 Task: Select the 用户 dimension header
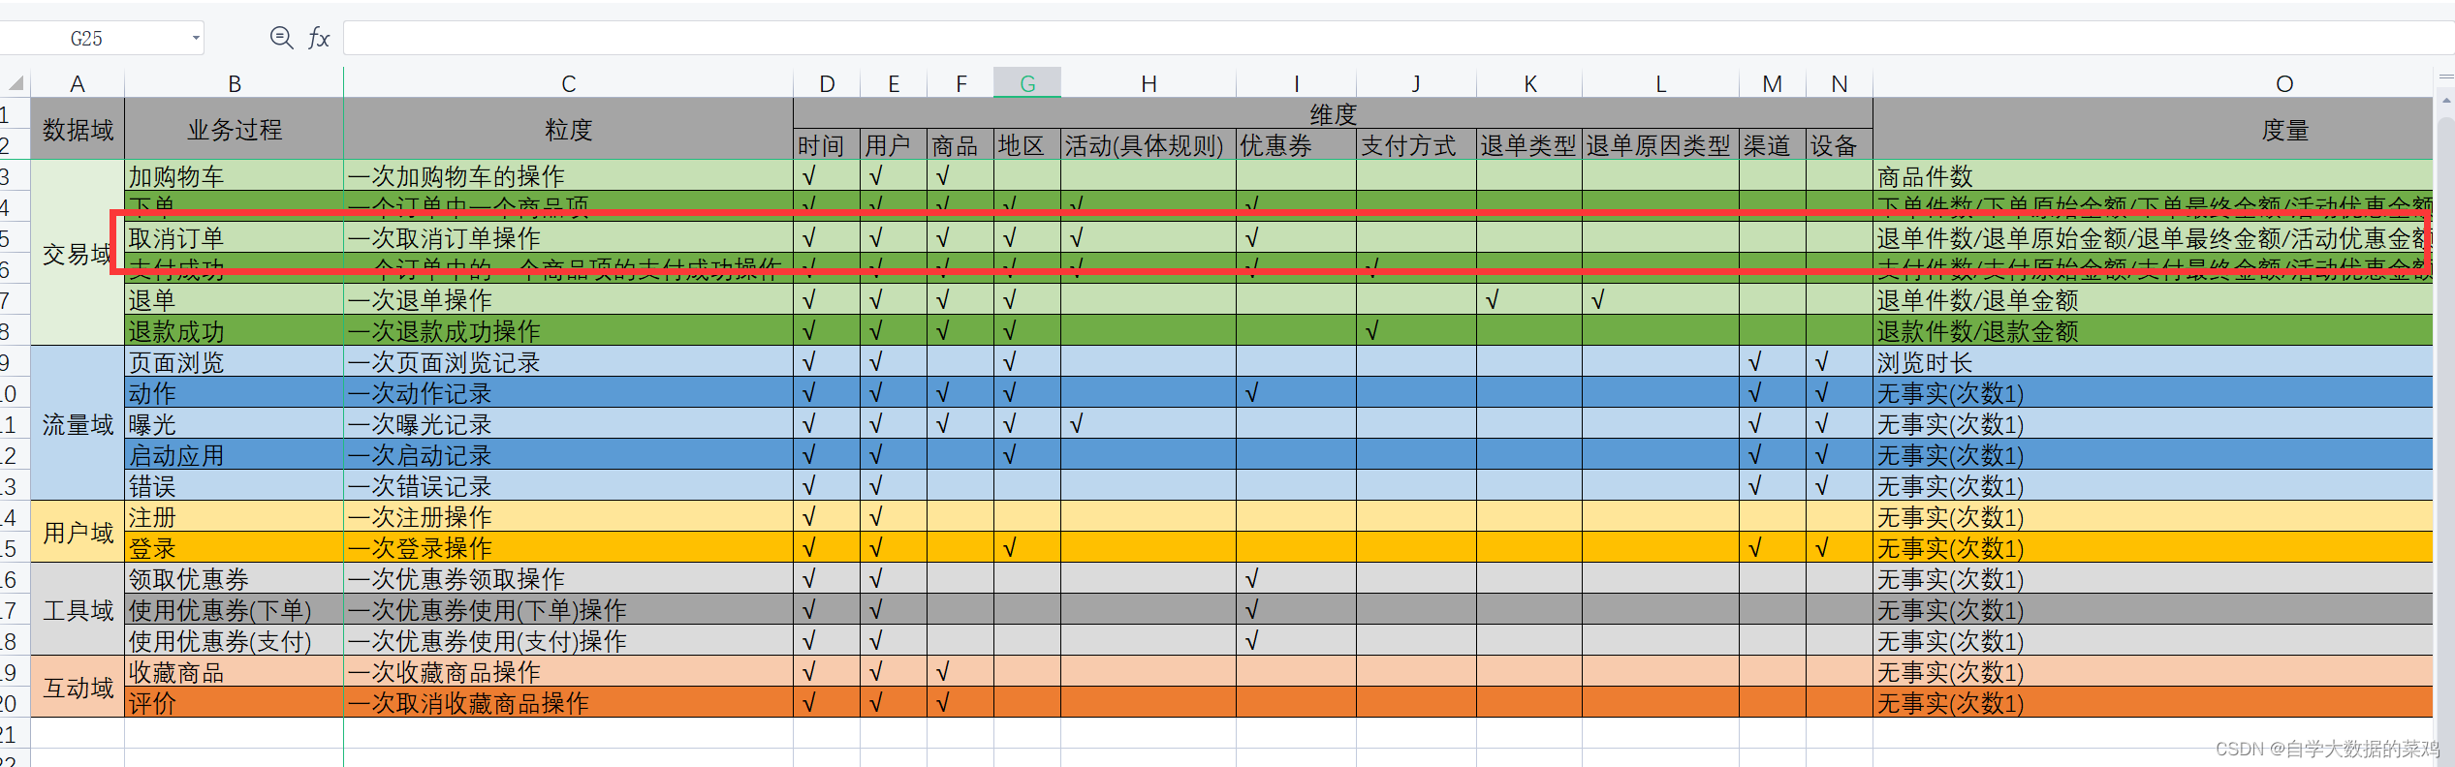click(x=894, y=144)
